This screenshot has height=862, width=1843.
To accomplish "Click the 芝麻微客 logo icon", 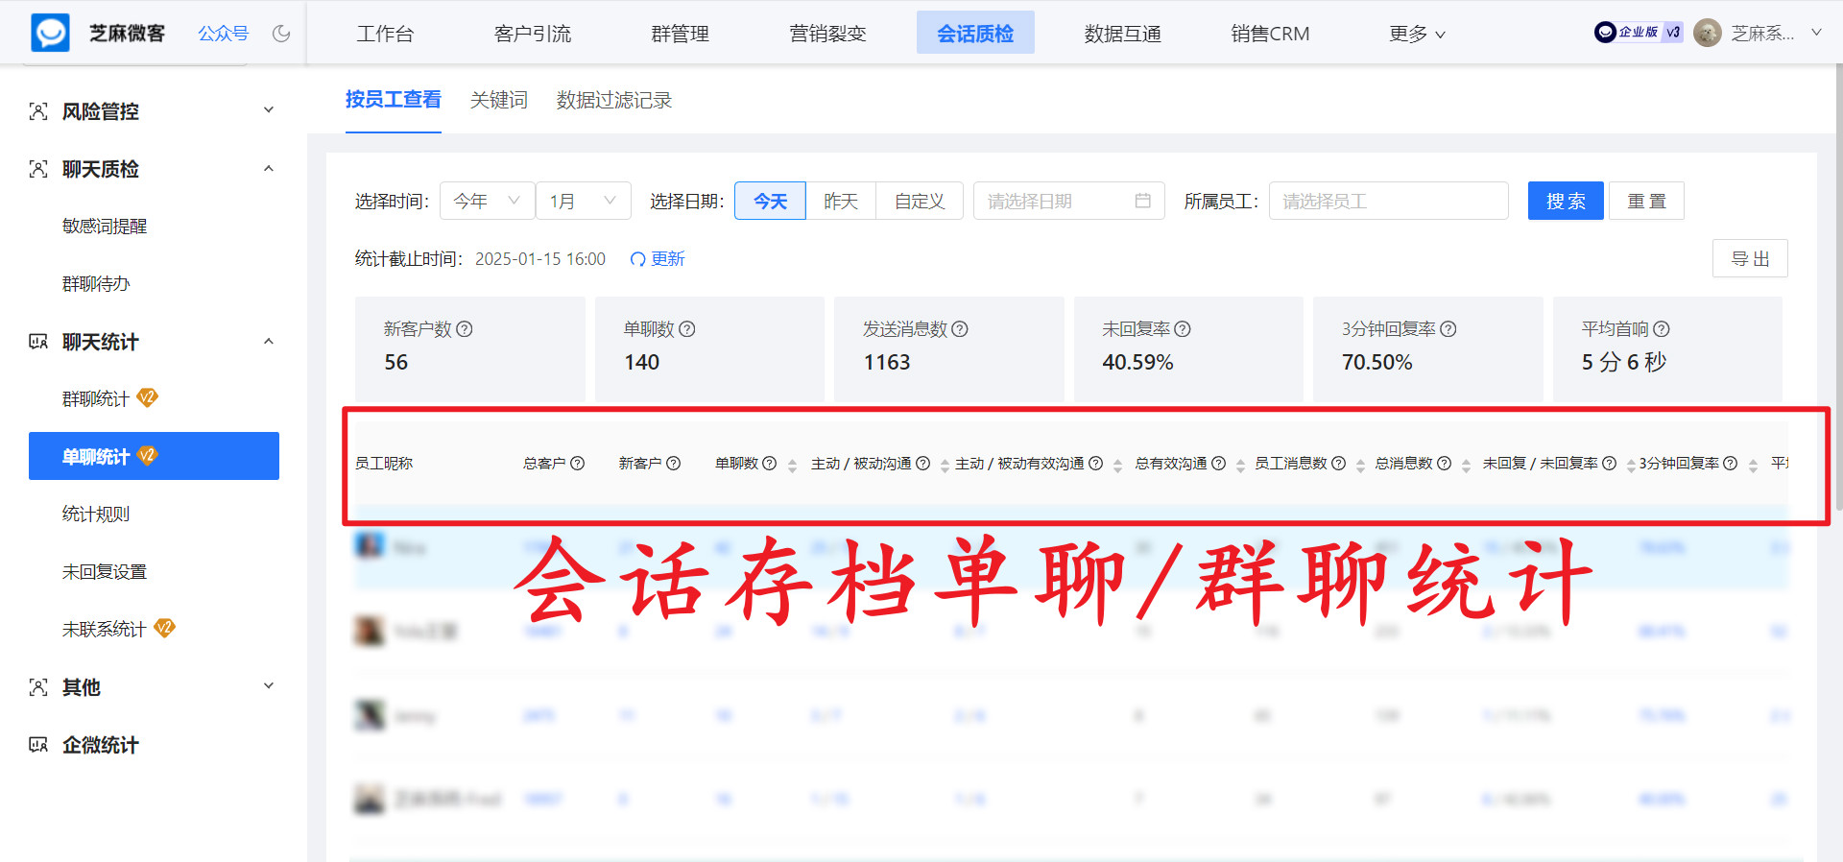I will [x=51, y=33].
